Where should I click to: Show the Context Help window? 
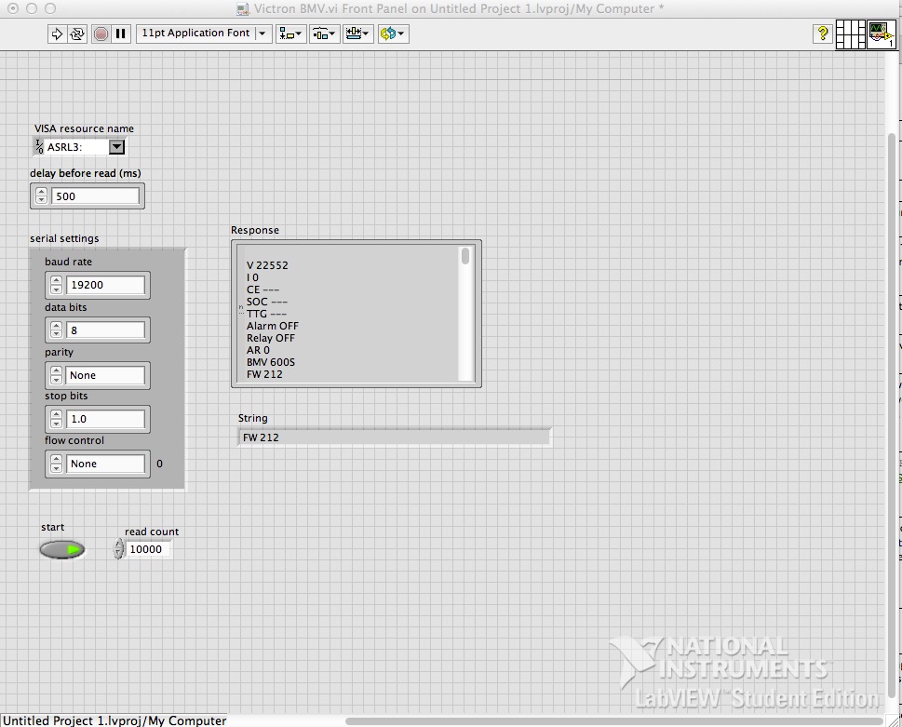pos(823,34)
